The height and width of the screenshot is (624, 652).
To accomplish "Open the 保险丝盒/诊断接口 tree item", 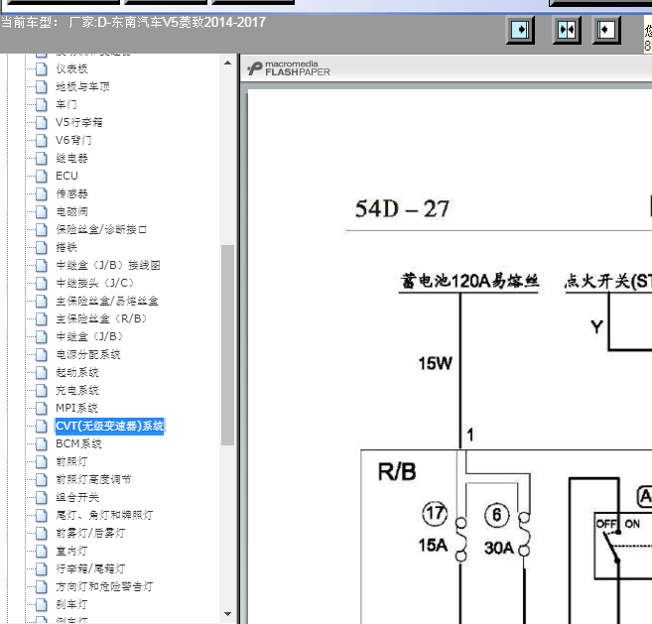I will pyautogui.click(x=101, y=229).
